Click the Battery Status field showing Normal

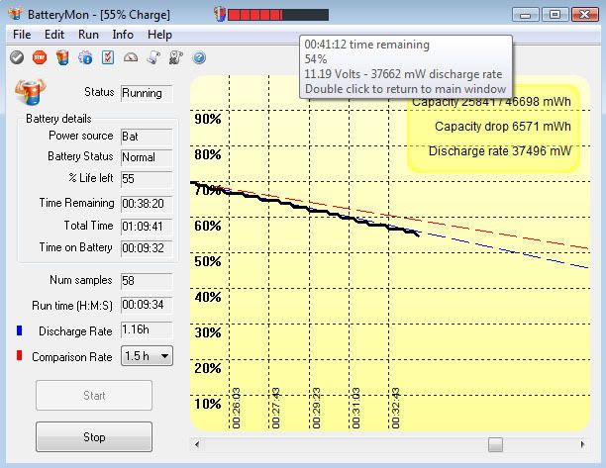[x=147, y=157]
